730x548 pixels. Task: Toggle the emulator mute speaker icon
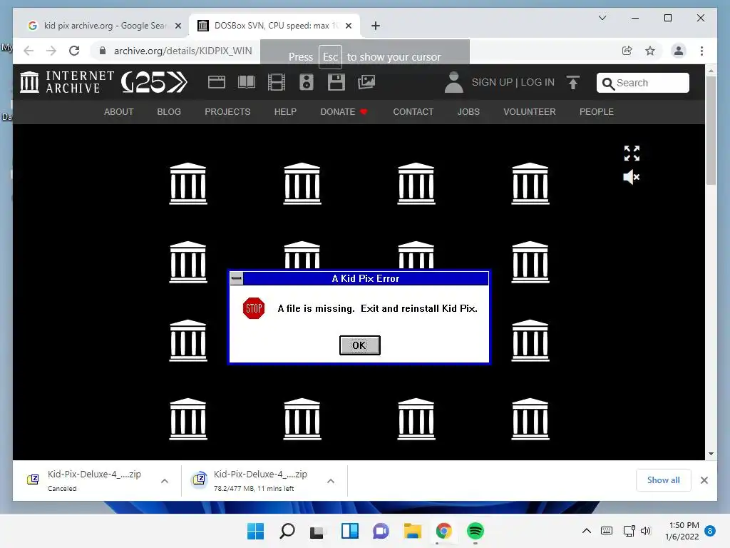(x=632, y=177)
